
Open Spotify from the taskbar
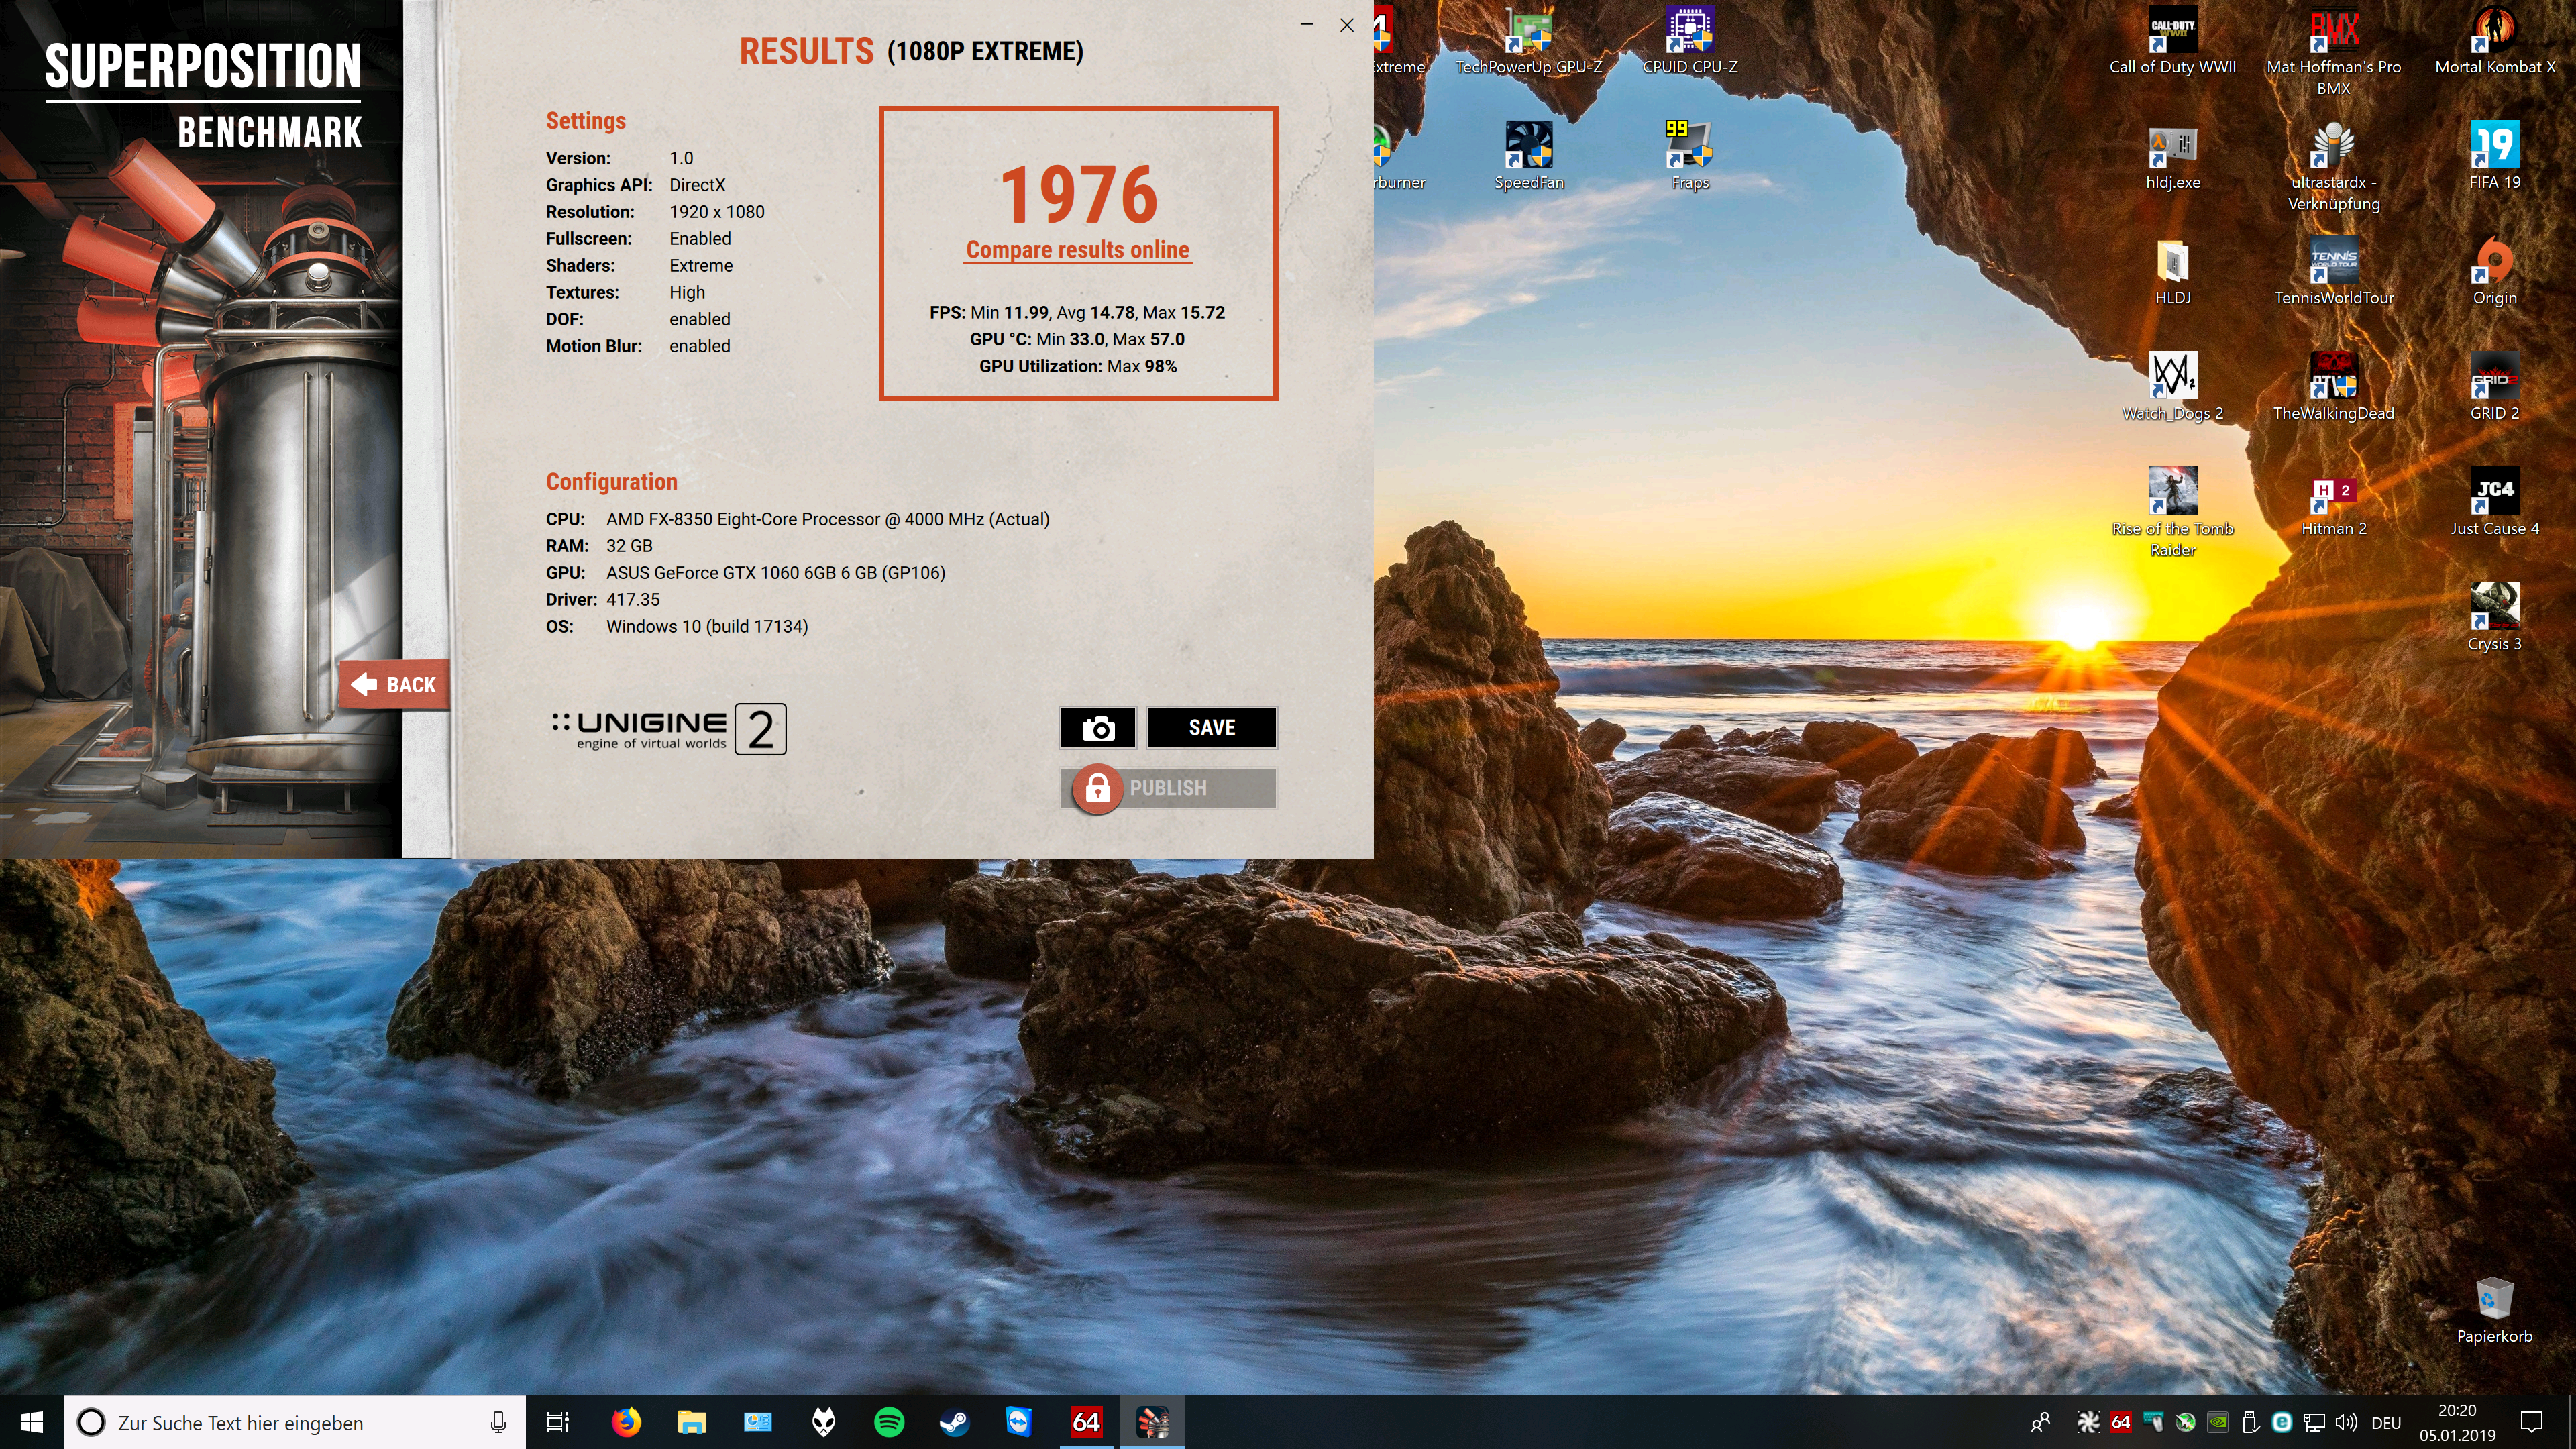889,1422
